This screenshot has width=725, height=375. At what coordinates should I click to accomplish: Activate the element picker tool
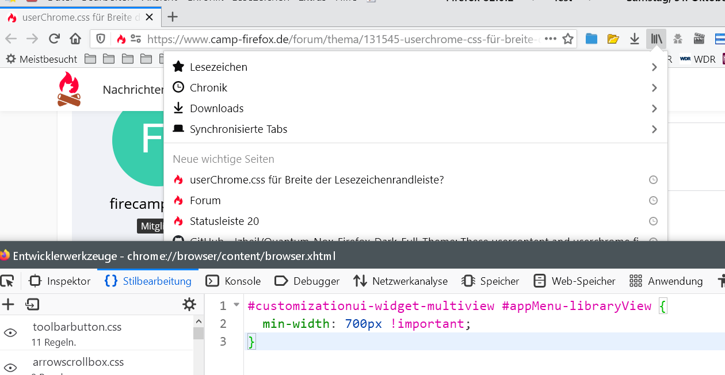pos(7,281)
